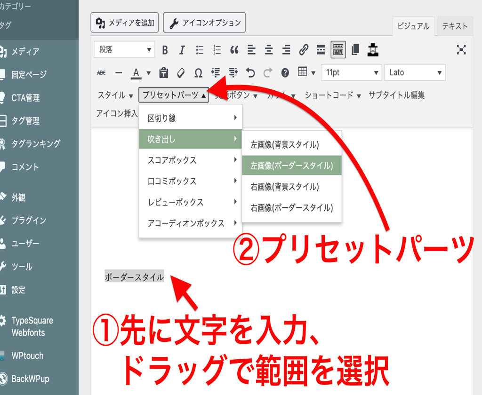Switch to the テキスト editor tab

point(455,26)
